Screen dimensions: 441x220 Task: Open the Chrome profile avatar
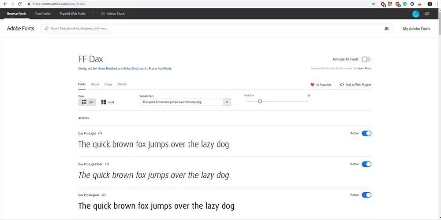tap(430, 4)
